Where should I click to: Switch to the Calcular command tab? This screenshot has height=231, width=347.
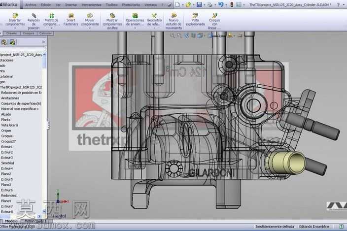[45, 33]
